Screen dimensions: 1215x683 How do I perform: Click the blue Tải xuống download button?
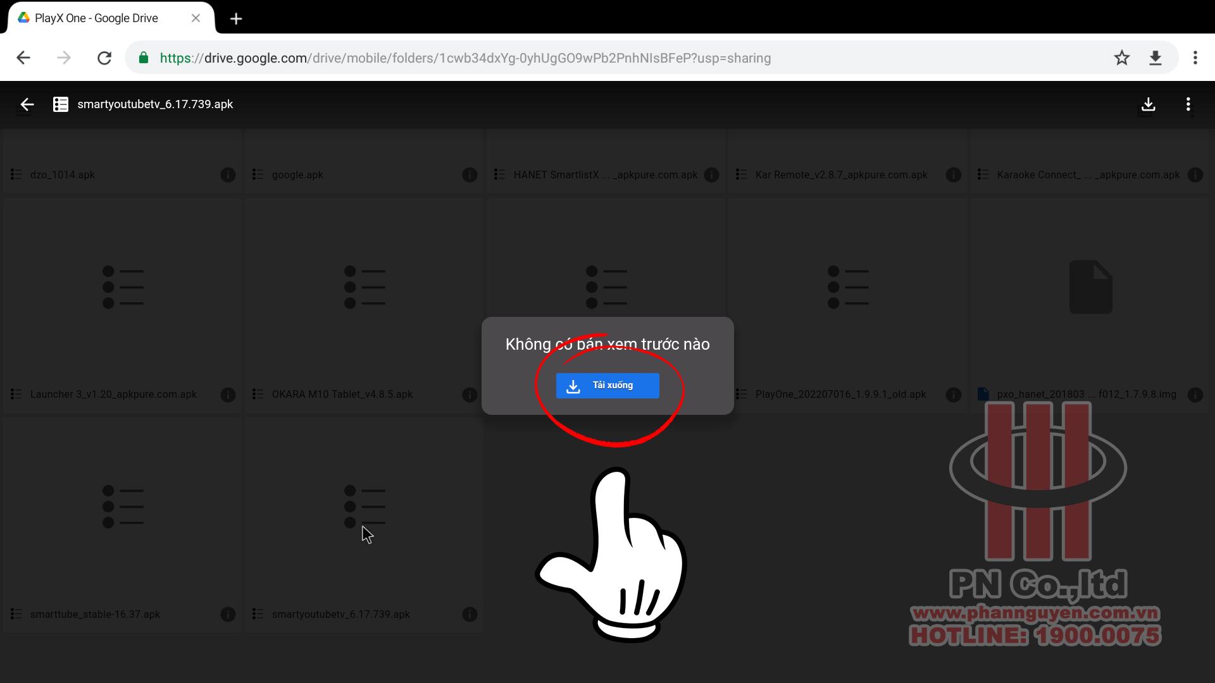click(607, 386)
